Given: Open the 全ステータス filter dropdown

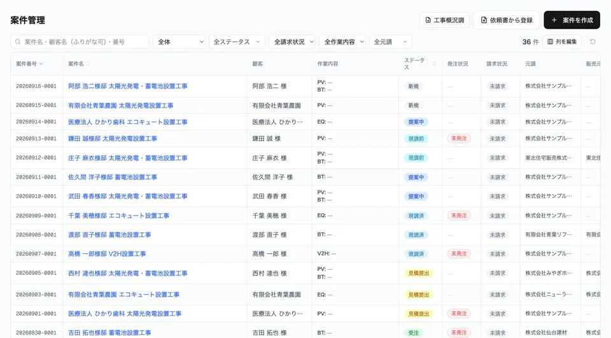Looking at the screenshot, I should tap(237, 42).
